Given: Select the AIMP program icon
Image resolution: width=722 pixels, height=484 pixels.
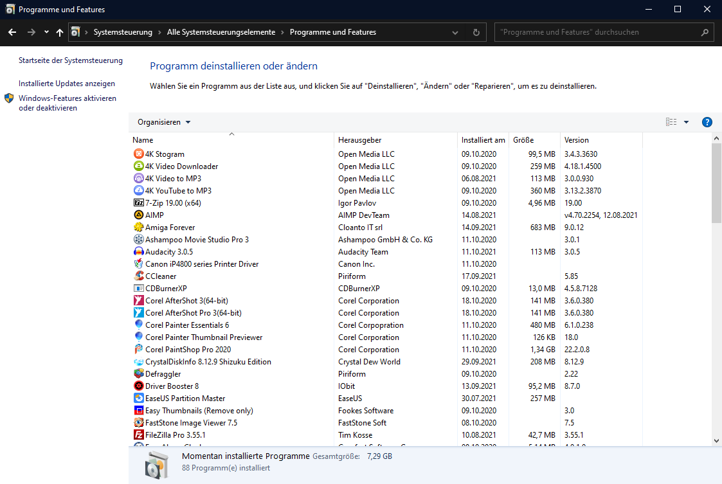Looking at the screenshot, I should pos(138,215).
